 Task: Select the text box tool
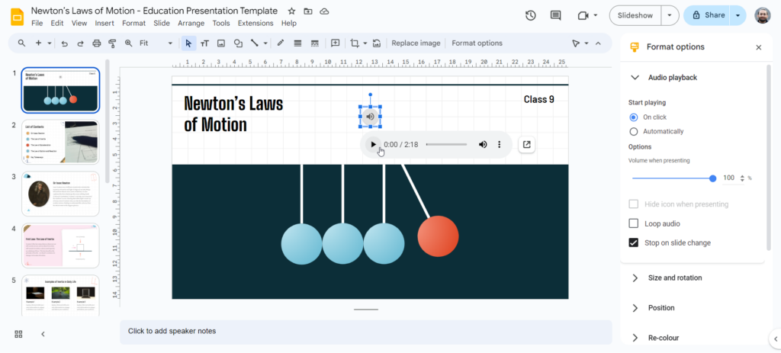204,43
